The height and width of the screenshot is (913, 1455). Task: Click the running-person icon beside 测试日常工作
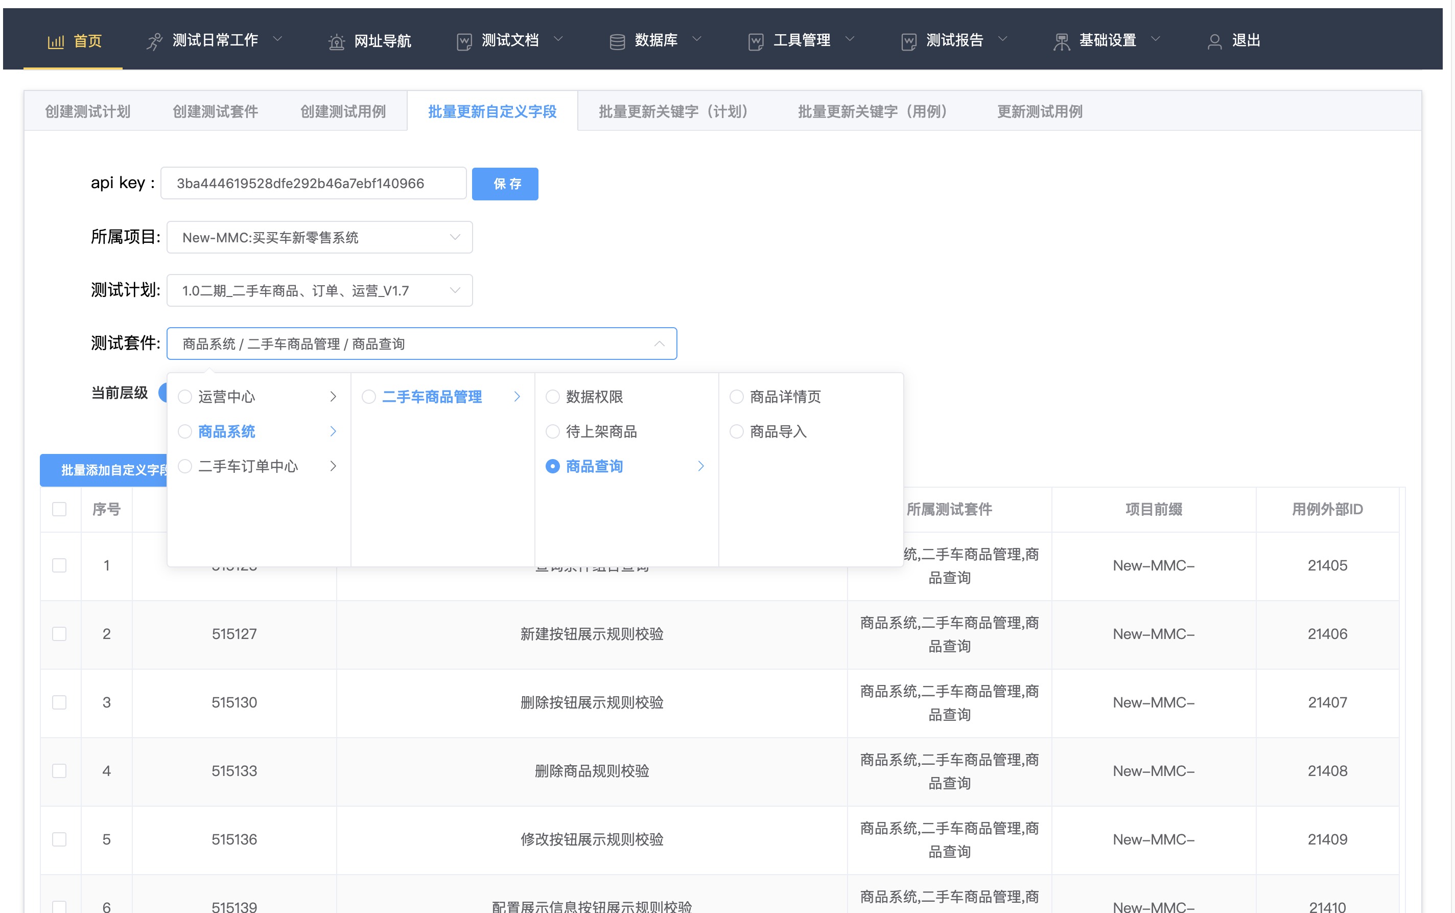coord(154,42)
